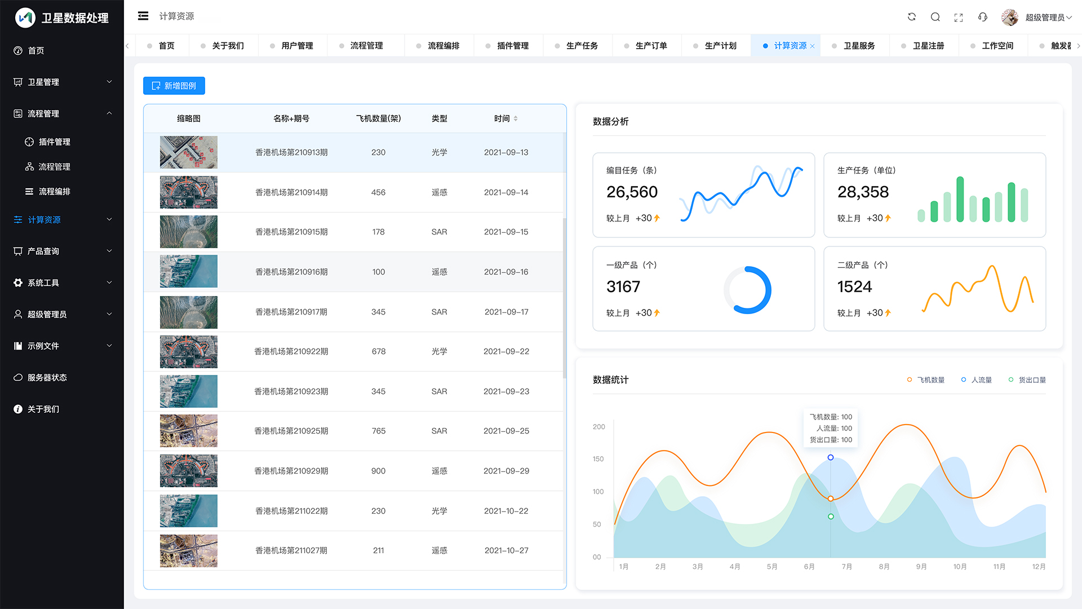Click the 示例文件 sidebar icon

click(18, 346)
